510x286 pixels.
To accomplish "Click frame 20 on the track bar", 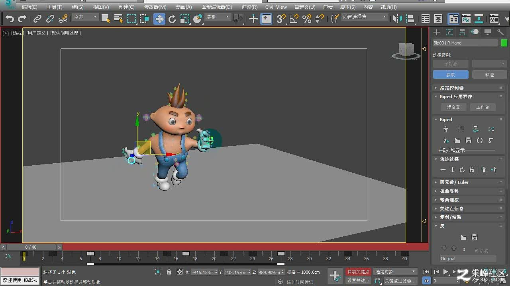I will 214,259.
